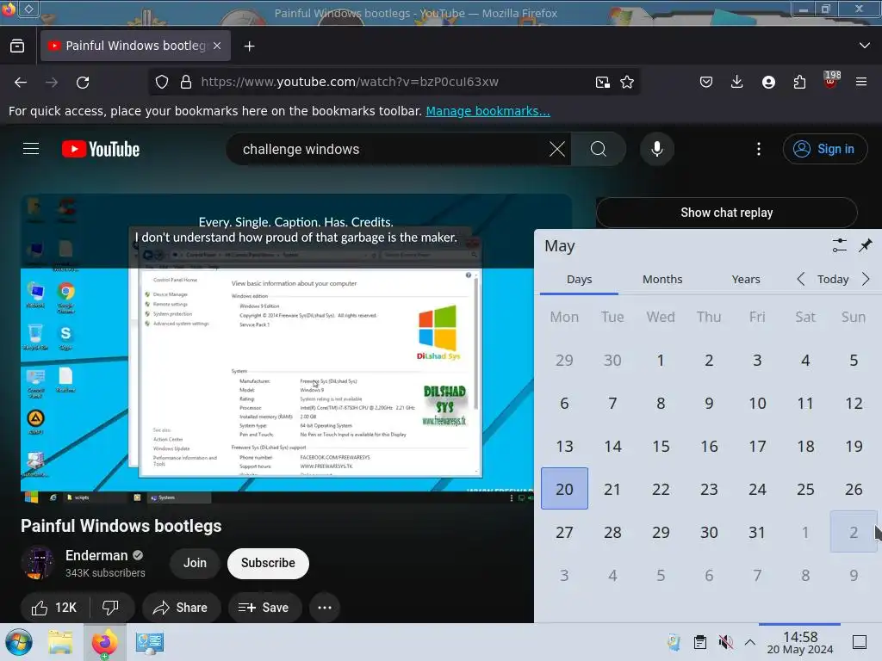The width and height of the screenshot is (882, 661).
Task: Open the extensions puzzle icon
Action: [x=799, y=82]
